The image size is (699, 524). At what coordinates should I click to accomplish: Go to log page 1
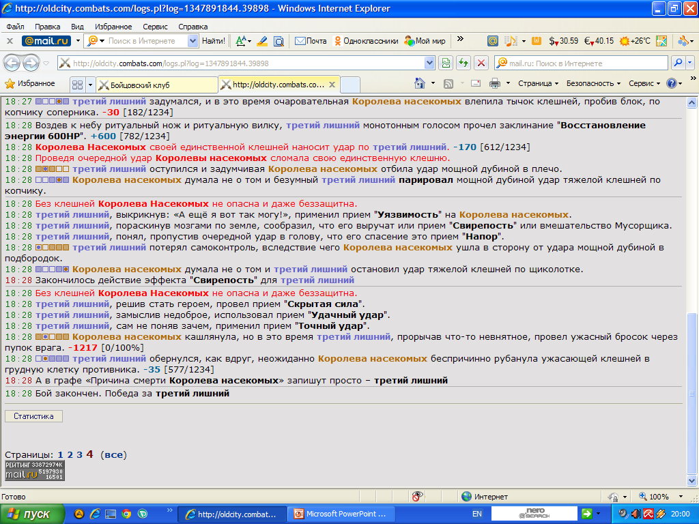pyautogui.click(x=61, y=455)
